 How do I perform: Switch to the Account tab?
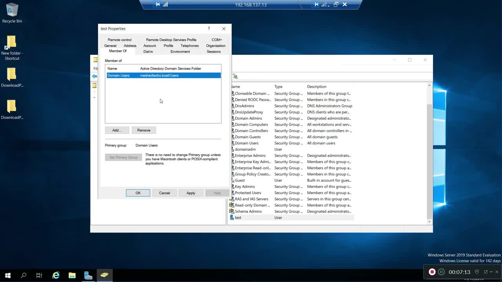point(149,45)
